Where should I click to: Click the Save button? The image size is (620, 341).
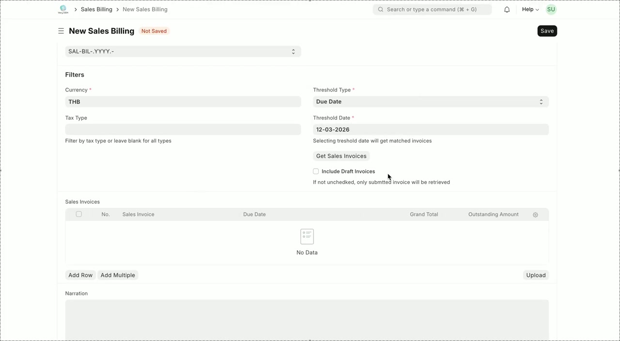[x=547, y=31]
